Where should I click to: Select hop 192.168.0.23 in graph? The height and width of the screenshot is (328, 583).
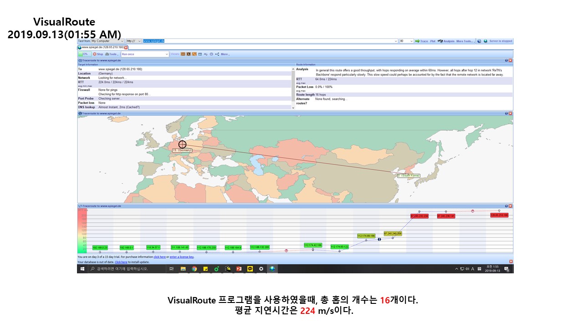(100, 247)
